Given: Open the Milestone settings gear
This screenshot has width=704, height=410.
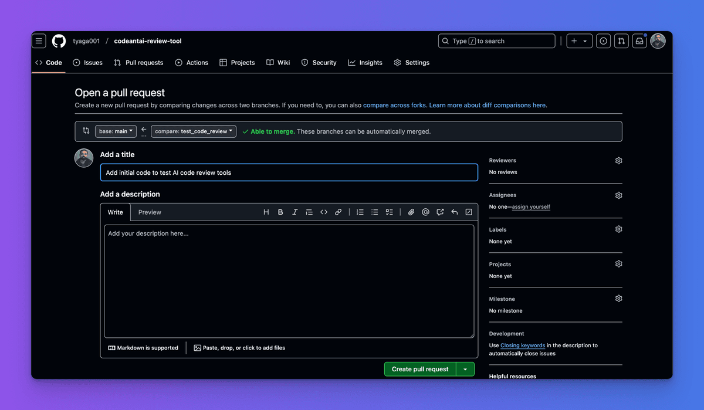Looking at the screenshot, I should coord(618,298).
